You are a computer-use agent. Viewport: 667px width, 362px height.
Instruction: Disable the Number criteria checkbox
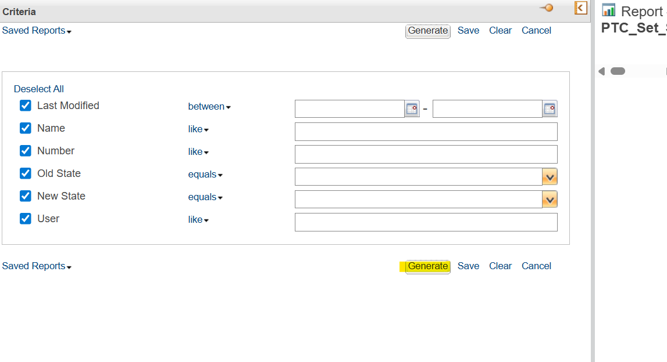pyautogui.click(x=25, y=150)
